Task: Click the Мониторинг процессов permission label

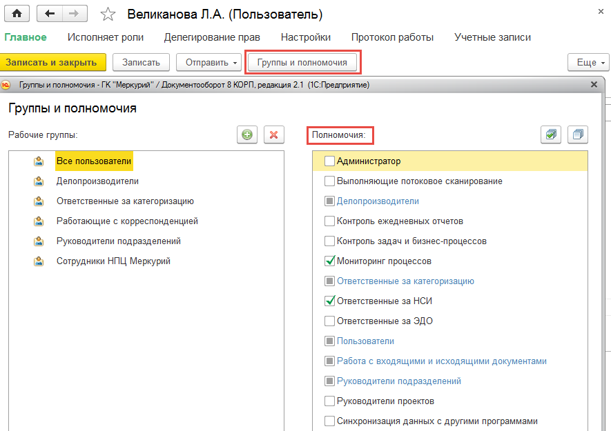Action: (385, 261)
